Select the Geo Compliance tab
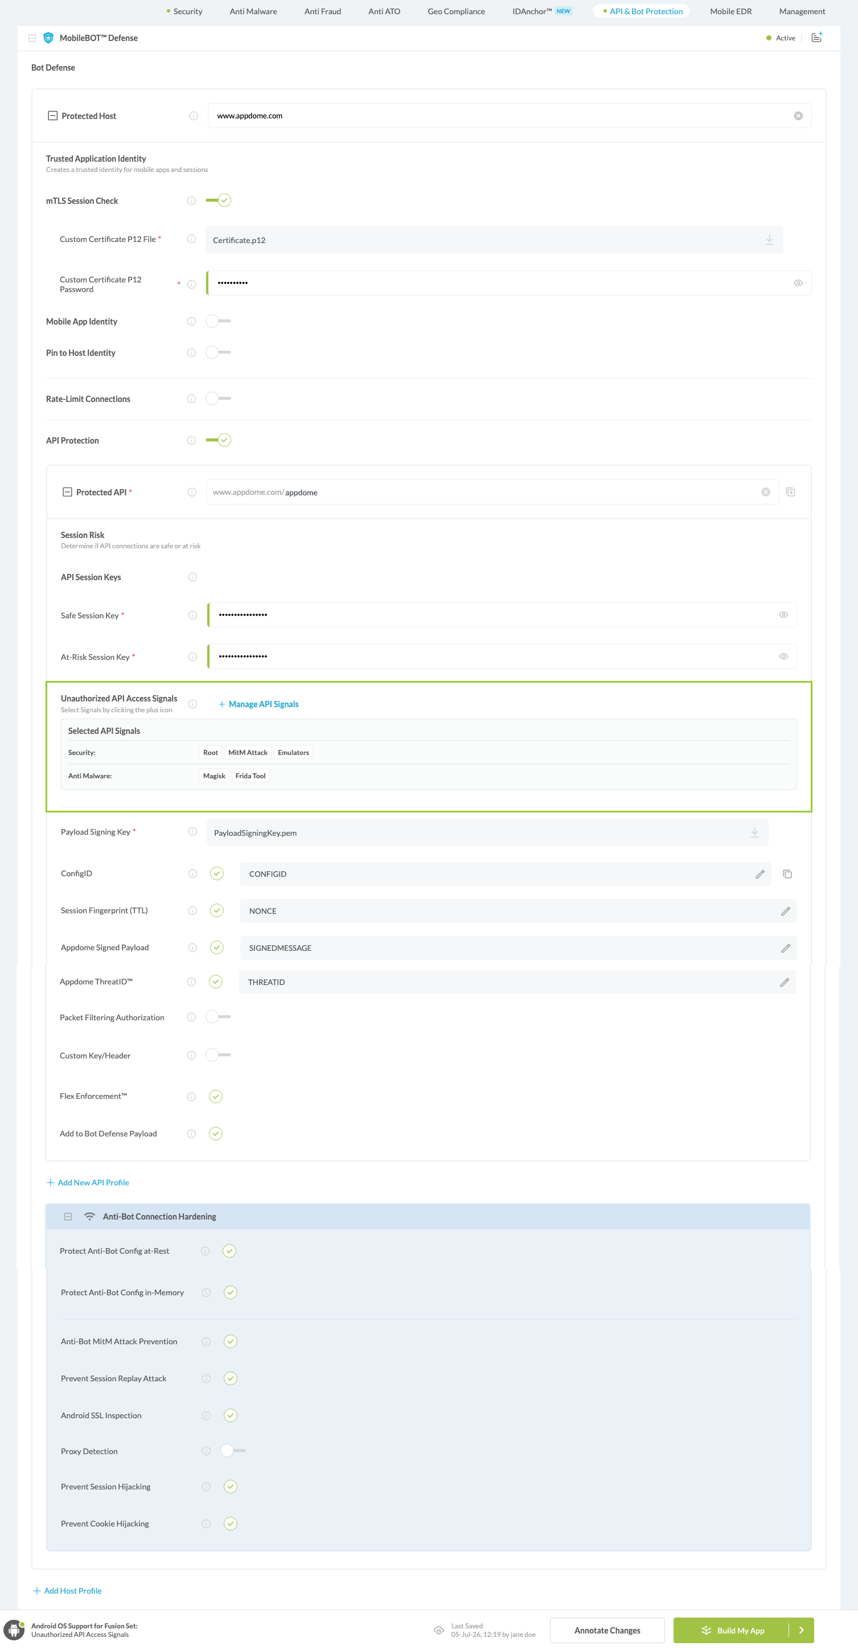Screen dimensions: 858x1650 click(456, 11)
